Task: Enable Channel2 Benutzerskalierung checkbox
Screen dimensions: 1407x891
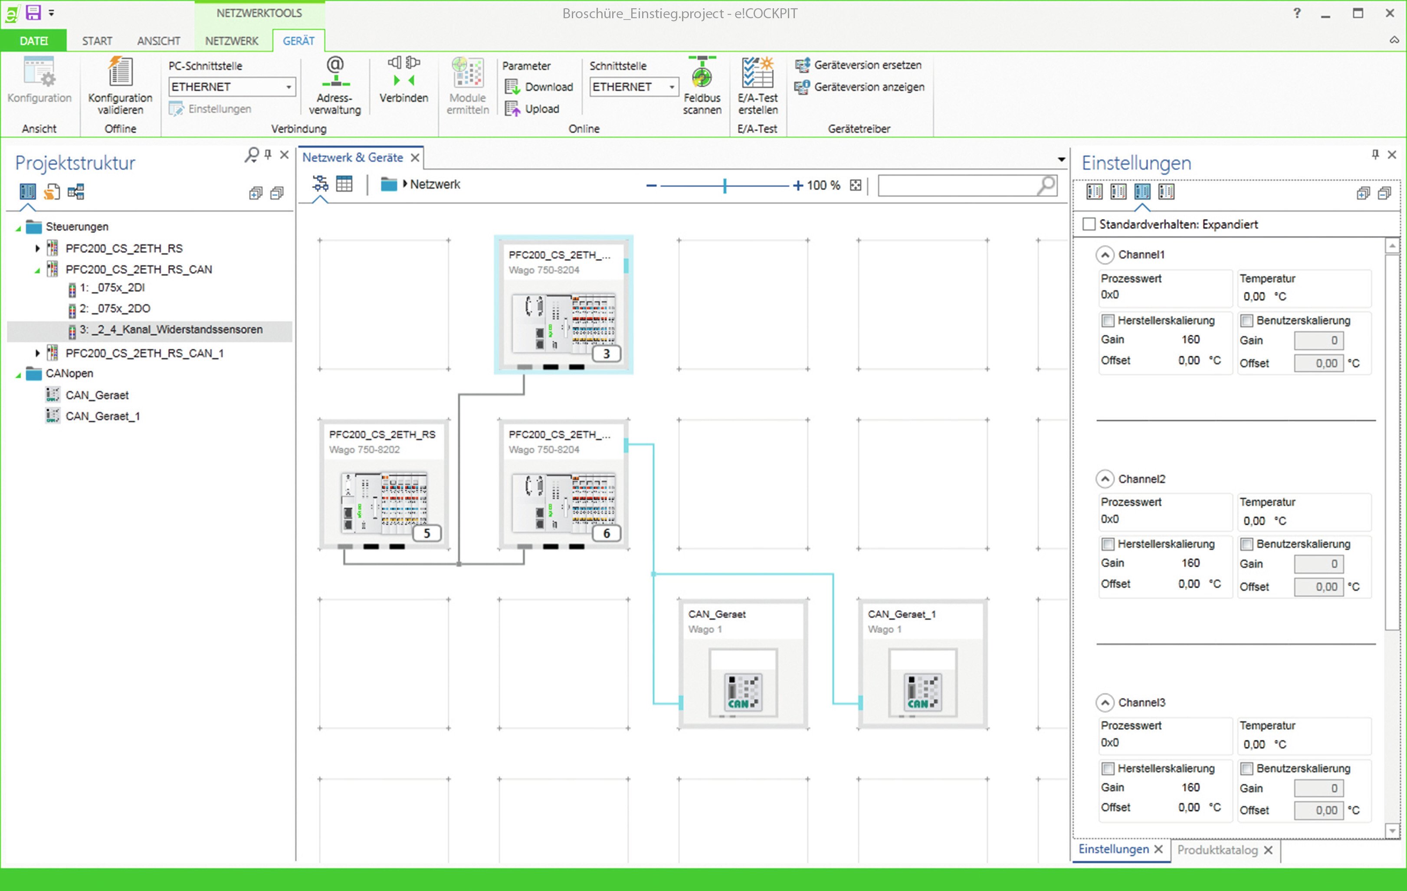Action: coord(1246,544)
